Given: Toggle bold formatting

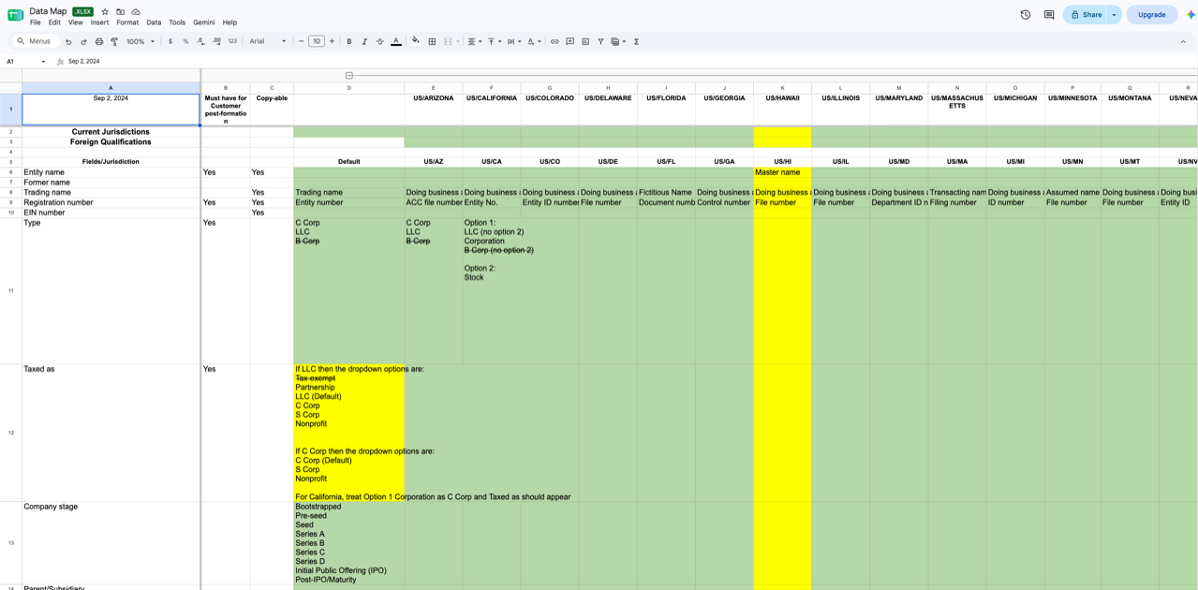Looking at the screenshot, I should 349,41.
